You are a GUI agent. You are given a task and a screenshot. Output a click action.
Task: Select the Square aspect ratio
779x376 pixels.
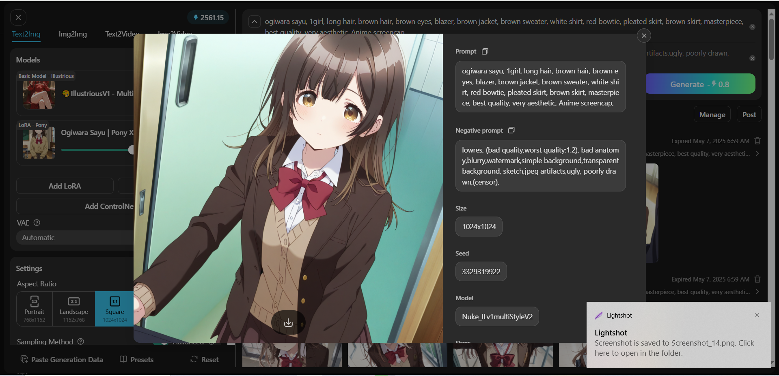pyautogui.click(x=114, y=309)
